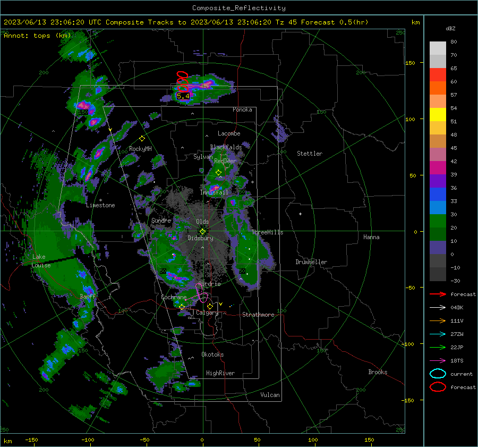
Task: Click the timestamp header line at top
Action: tap(186, 22)
